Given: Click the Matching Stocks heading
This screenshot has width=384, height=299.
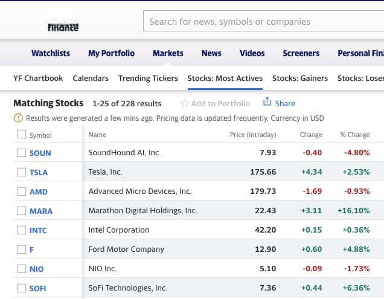Looking at the screenshot, I should pyautogui.click(x=48, y=103).
